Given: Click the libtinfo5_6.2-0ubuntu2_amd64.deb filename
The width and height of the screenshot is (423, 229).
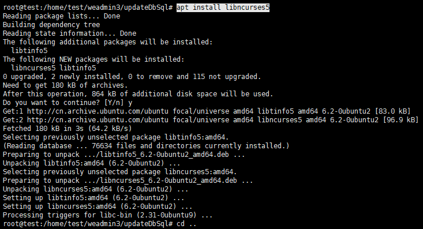Looking at the screenshot, I should (x=162, y=155).
